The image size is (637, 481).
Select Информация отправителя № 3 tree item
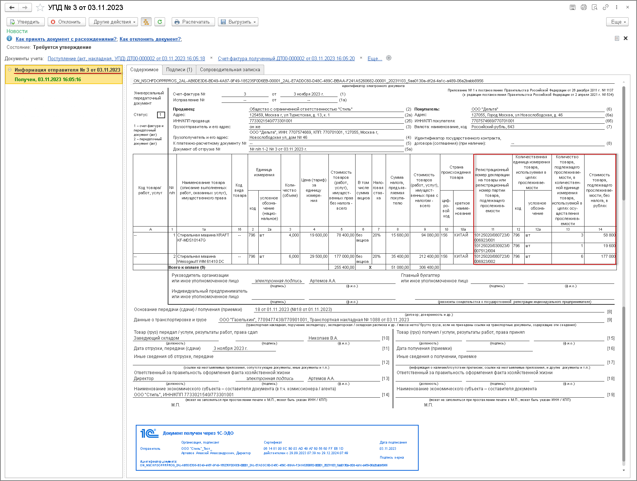(x=68, y=70)
